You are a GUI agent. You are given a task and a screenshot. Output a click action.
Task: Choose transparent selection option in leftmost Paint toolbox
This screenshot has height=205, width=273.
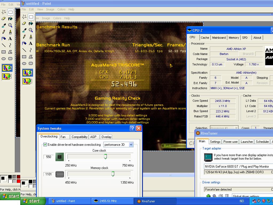click(x=7, y=76)
